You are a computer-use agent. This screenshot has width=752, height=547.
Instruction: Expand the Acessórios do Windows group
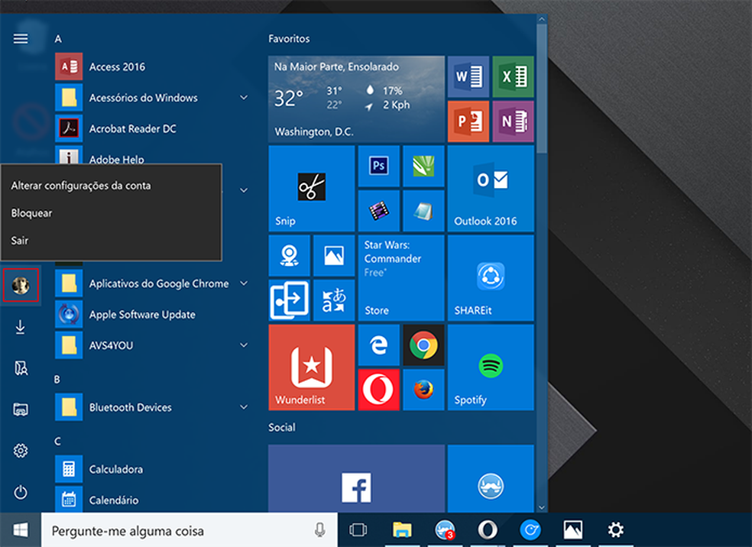pyautogui.click(x=243, y=97)
